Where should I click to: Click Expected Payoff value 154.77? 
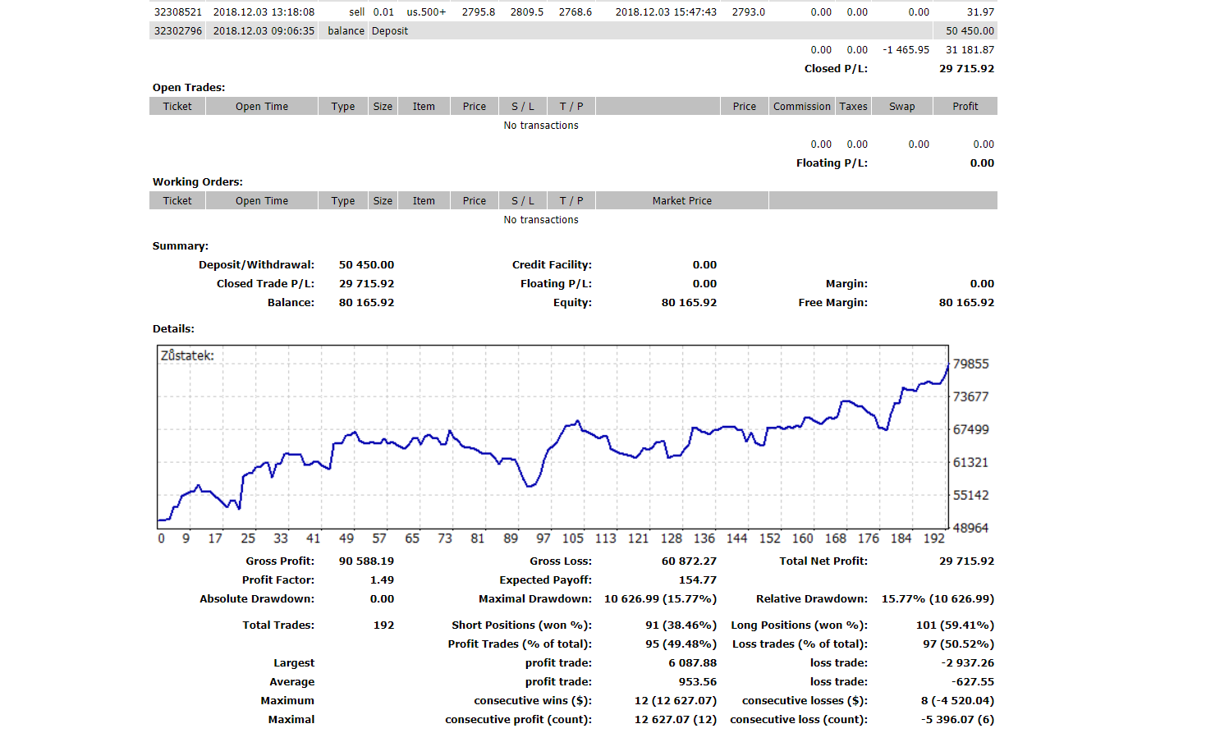point(698,580)
